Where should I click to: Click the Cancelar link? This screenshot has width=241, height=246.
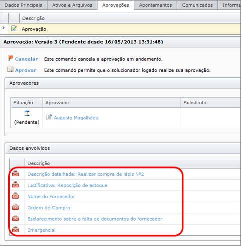pyautogui.click(x=26, y=59)
